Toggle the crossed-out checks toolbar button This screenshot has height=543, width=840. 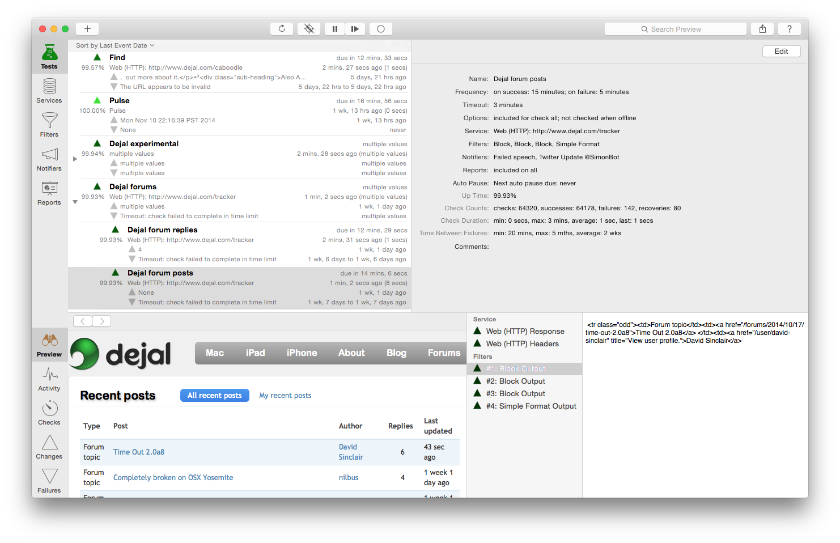pyautogui.click(x=309, y=29)
